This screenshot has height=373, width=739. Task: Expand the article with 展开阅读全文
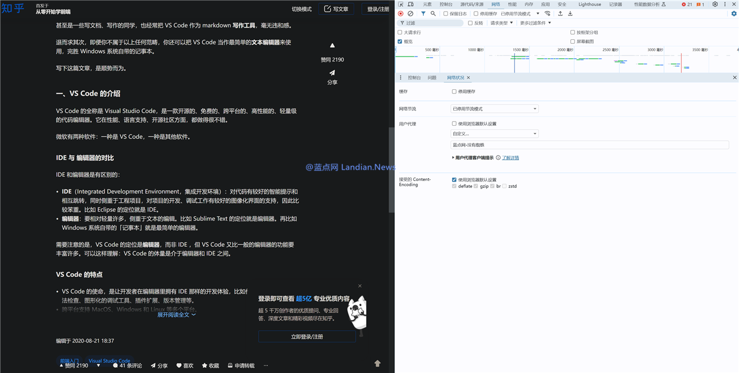point(177,315)
